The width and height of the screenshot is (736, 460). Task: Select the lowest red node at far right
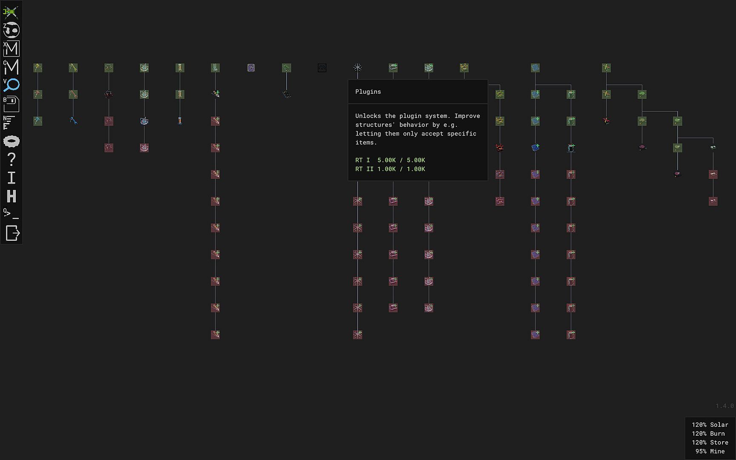click(x=713, y=201)
